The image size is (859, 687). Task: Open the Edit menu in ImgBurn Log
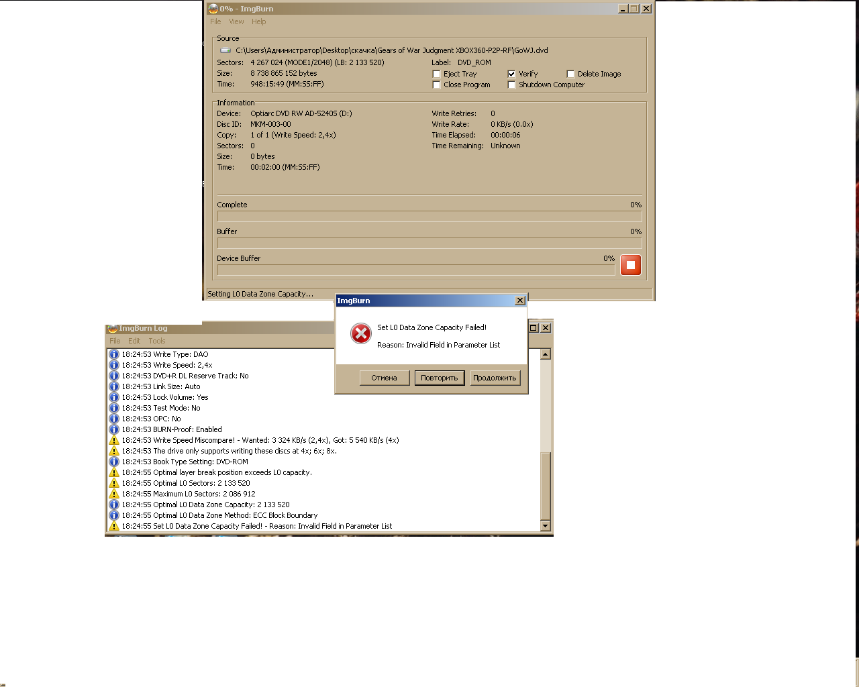[134, 341]
